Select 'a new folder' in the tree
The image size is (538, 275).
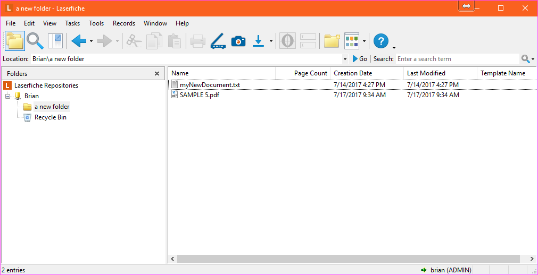click(52, 107)
